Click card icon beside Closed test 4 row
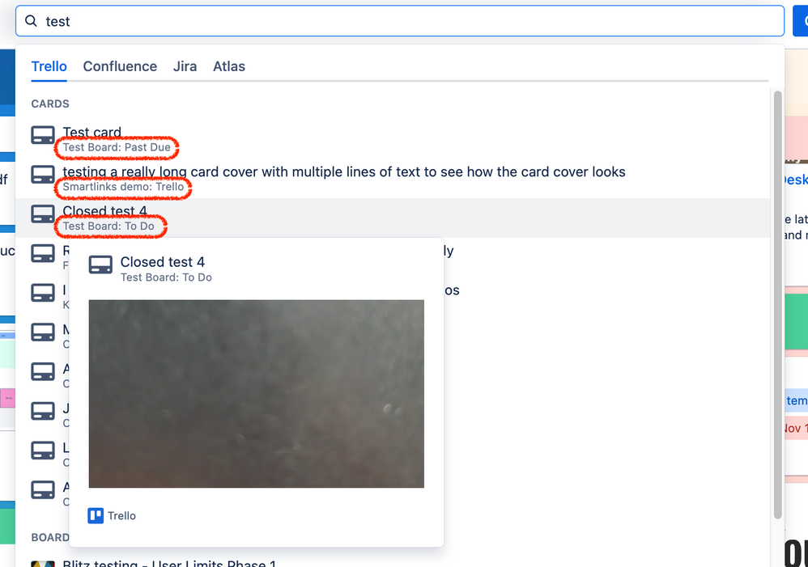The width and height of the screenshot is (808, 567). pyautogui.click(x=43, y=214)
